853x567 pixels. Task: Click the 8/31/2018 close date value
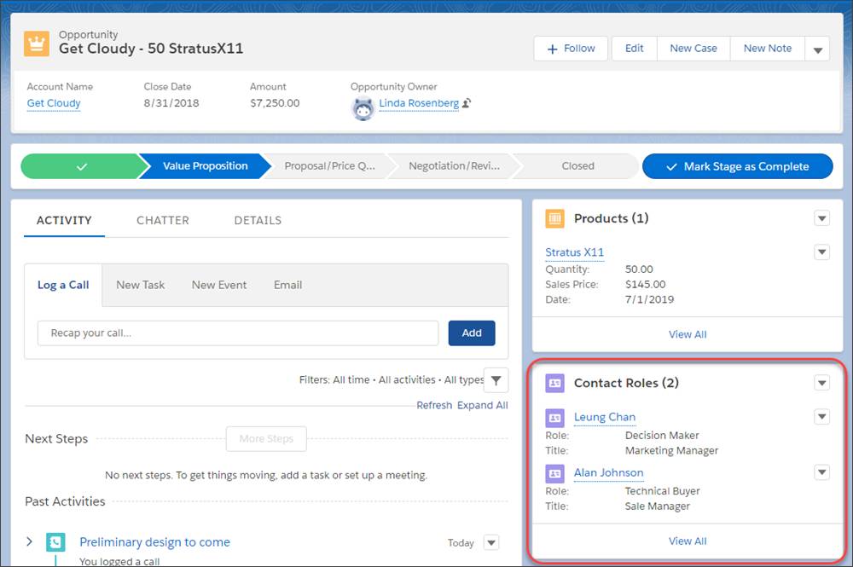click(x=171, y=103)
